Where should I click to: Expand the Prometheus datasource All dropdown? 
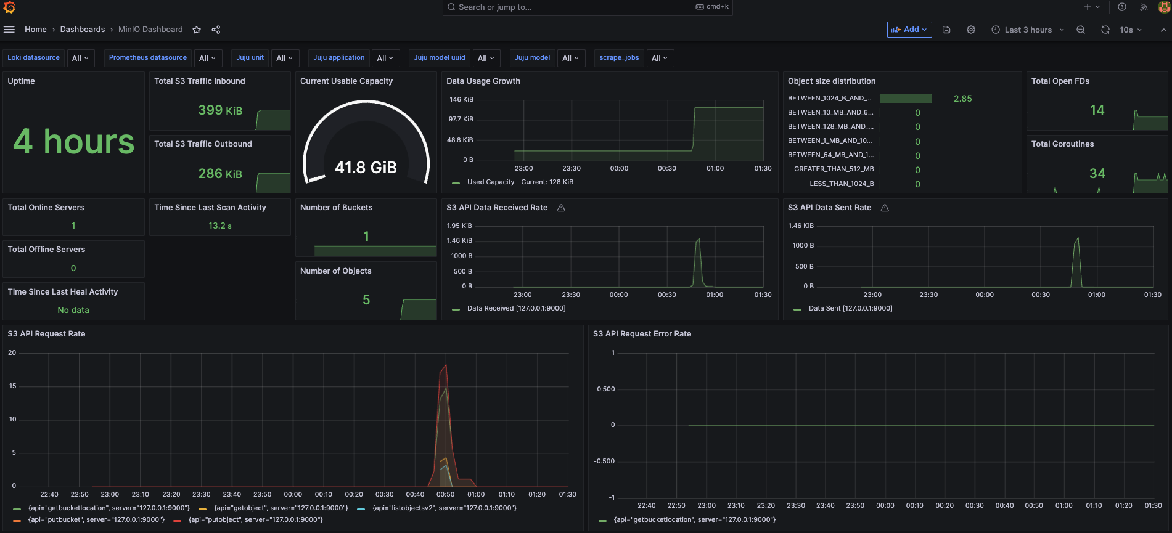pyautogui.click(x=208, y=58)
